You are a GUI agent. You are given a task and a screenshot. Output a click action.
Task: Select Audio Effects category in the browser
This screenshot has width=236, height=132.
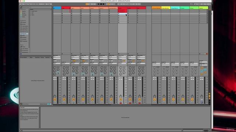[25, 28]
